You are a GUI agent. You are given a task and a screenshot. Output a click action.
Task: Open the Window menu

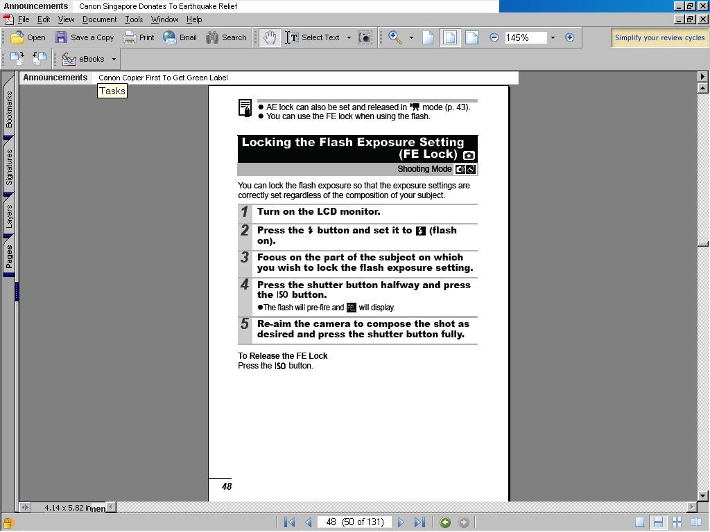(x=165, y=19)
